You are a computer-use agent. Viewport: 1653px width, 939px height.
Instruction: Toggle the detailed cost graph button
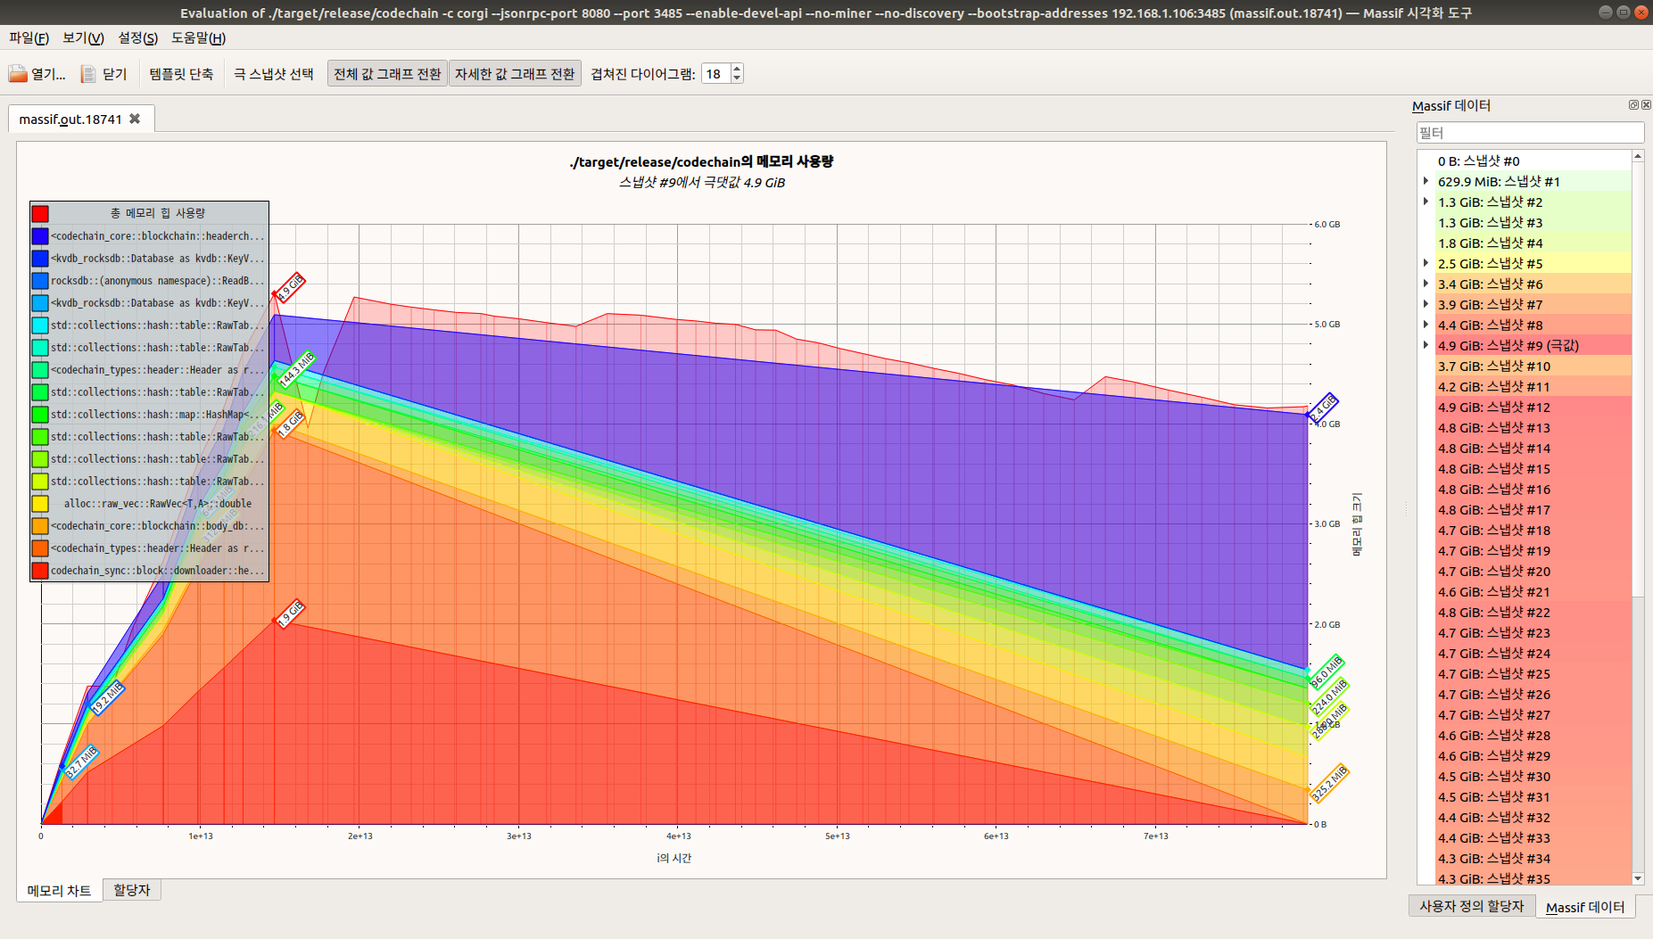[x=515, y=74]
